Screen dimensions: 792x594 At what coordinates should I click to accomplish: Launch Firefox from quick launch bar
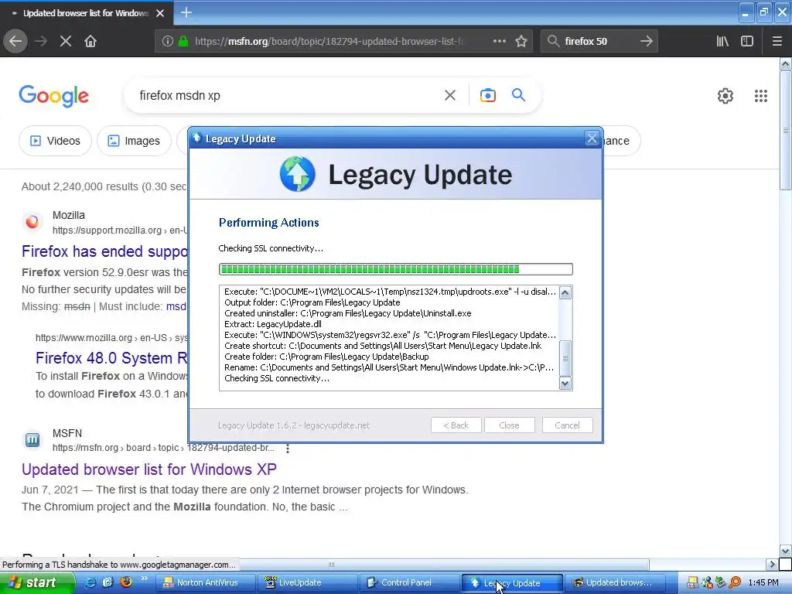coord(126,582)
